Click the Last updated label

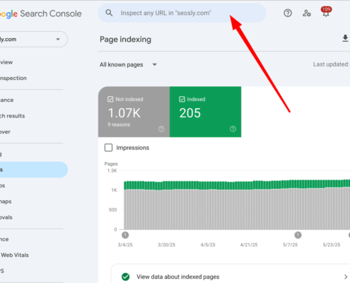point(332,64)
